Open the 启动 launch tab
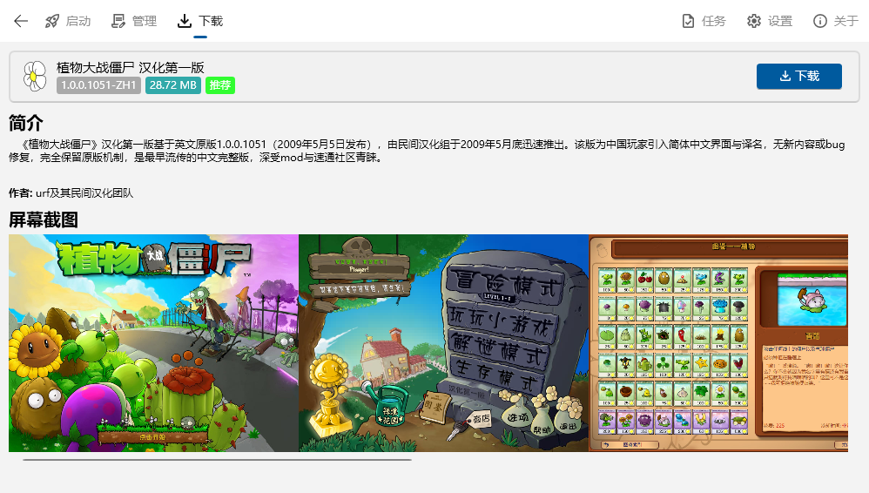The height and width of the screenshot is (493, 869). 68,21
